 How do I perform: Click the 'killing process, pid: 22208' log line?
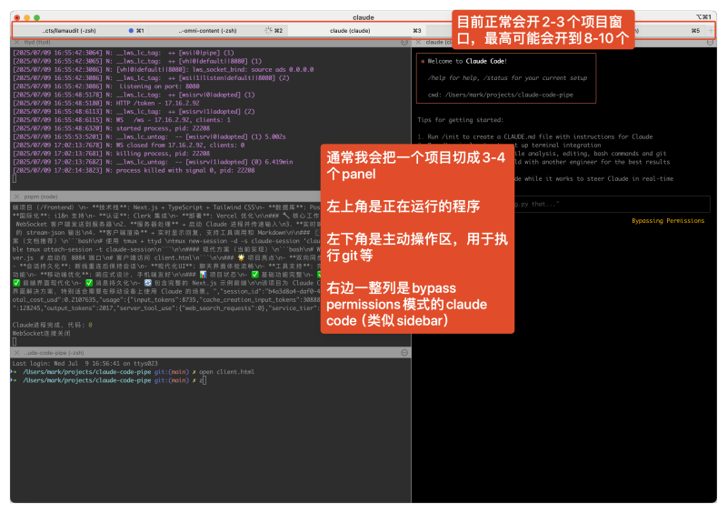111,153
